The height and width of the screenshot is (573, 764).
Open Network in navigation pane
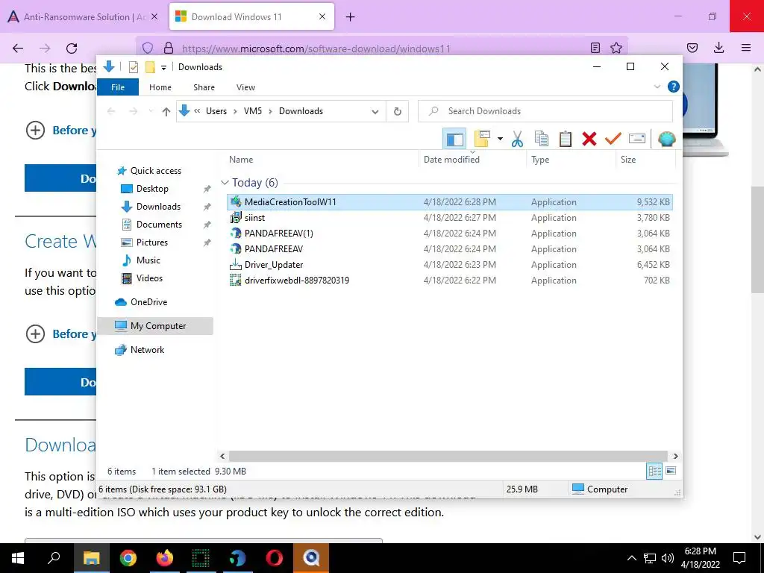point(147,350)
